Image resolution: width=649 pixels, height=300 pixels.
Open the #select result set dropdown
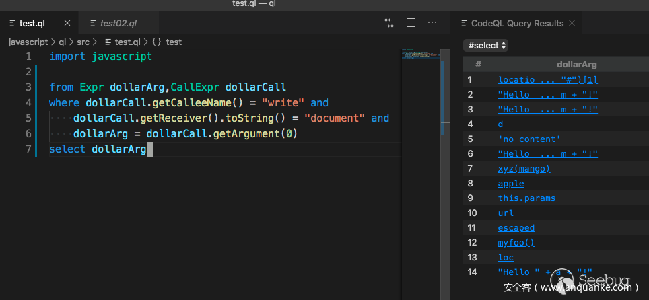click(x=486, y=46)
